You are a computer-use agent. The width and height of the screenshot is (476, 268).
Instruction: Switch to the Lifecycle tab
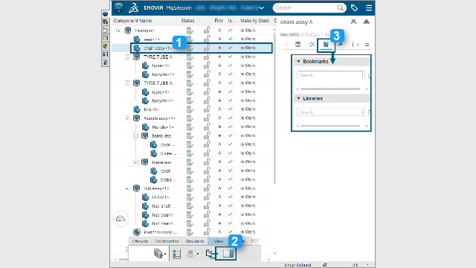141,241
